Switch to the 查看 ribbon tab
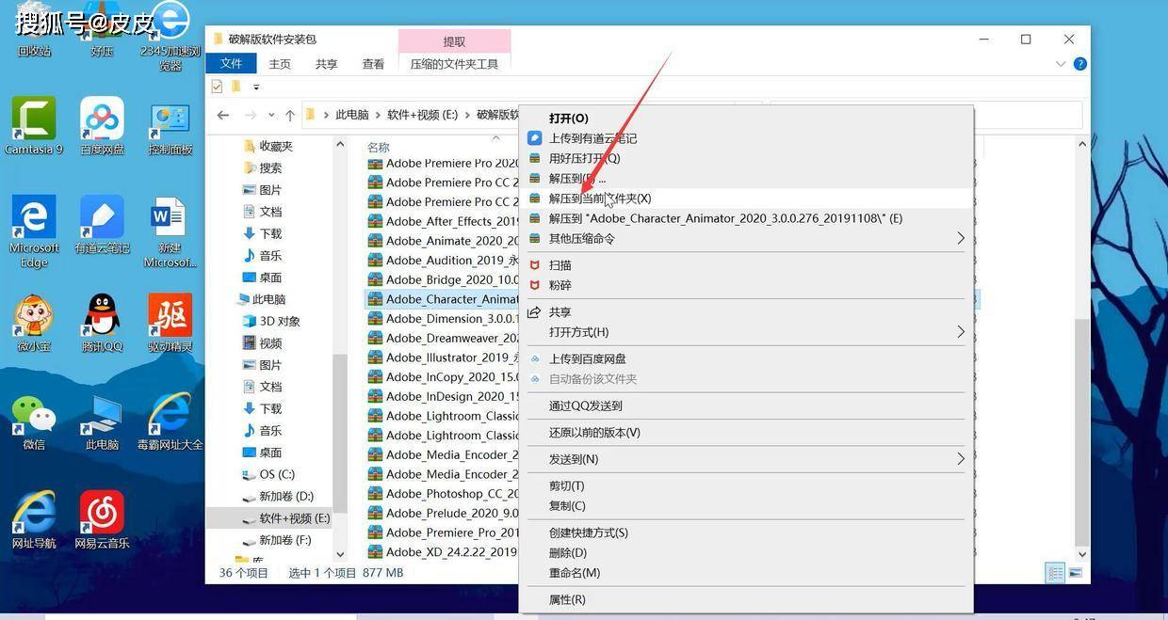The width and height of the screenshot is (1168, 620). (373, 63)
